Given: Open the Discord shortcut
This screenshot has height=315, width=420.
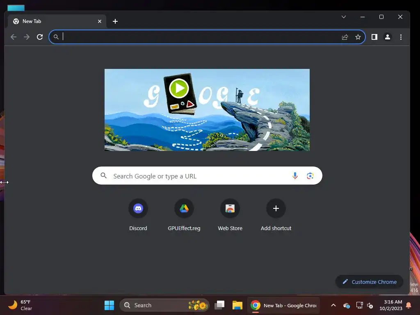Looking at the screenshot, I should point(138,215).
